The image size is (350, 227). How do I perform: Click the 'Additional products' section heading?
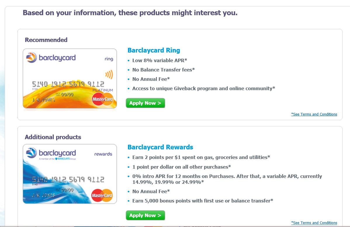53,137
